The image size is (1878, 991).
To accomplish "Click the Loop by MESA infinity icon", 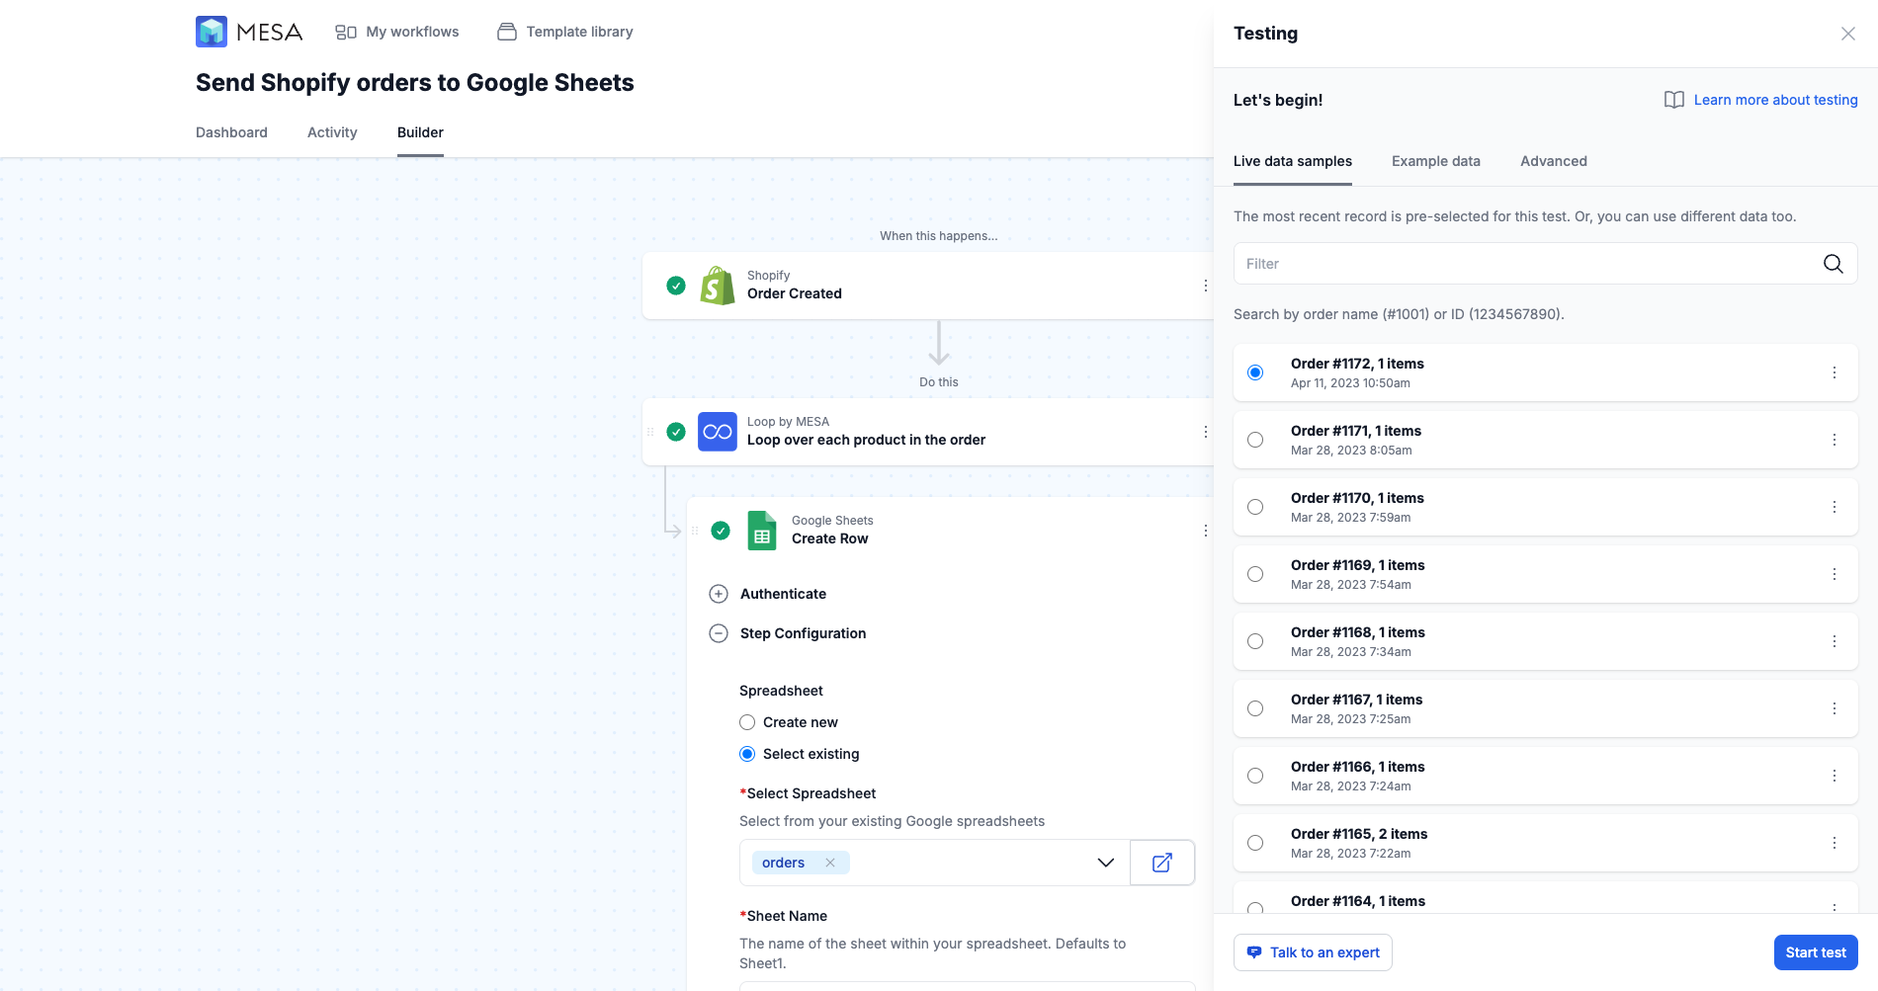I will click(718, 432).
